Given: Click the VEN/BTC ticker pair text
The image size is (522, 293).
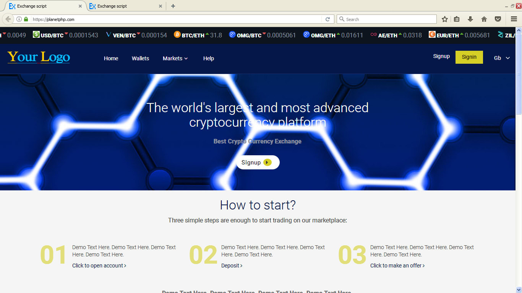Looking at the screenshot, I should pos(124,35).
